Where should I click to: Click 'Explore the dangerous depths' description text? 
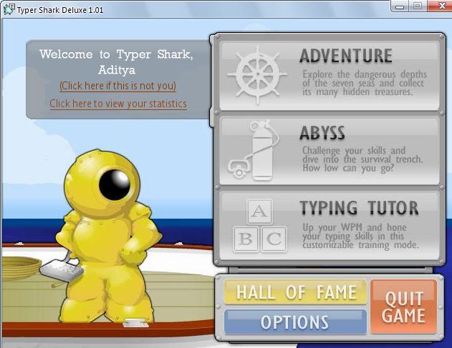365,83
